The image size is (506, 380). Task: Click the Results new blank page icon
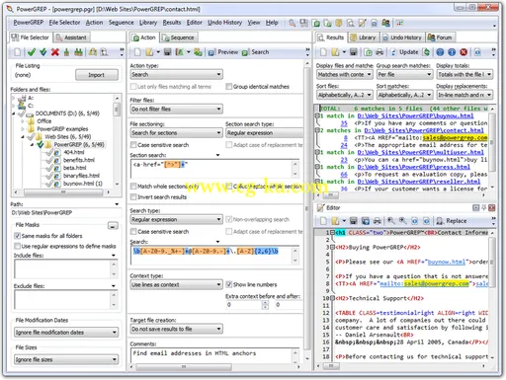pos(323,52)
